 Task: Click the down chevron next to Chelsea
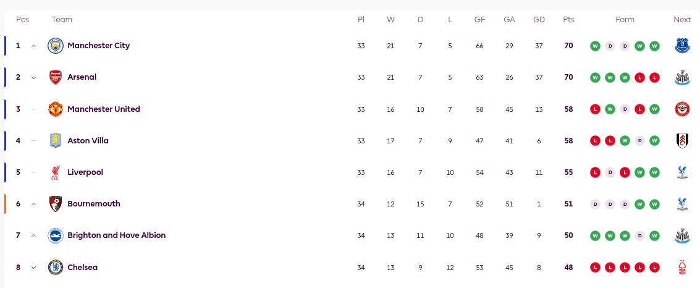coord(33,268)
